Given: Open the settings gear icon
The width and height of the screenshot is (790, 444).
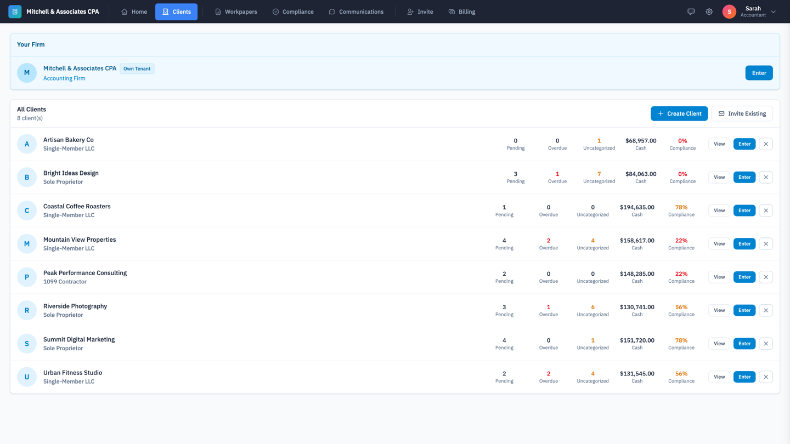Looking at the screenshot, I should (x=709, y=11).
